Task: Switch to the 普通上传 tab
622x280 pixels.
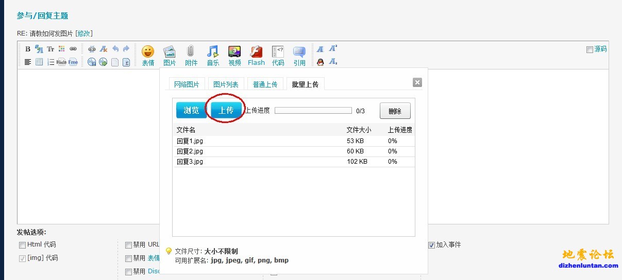Action: pyautogui.click(x=265, y=84)
